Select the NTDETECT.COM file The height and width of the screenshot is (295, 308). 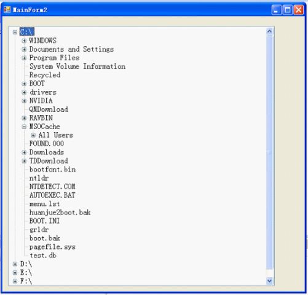pyautogui.click(x=52, y=187)
